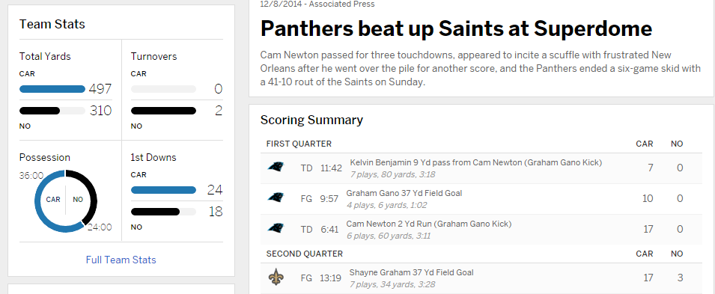Screen dimensions: 715x294
Task: Click the Scoring Summary heading
Action: (311, 120)
